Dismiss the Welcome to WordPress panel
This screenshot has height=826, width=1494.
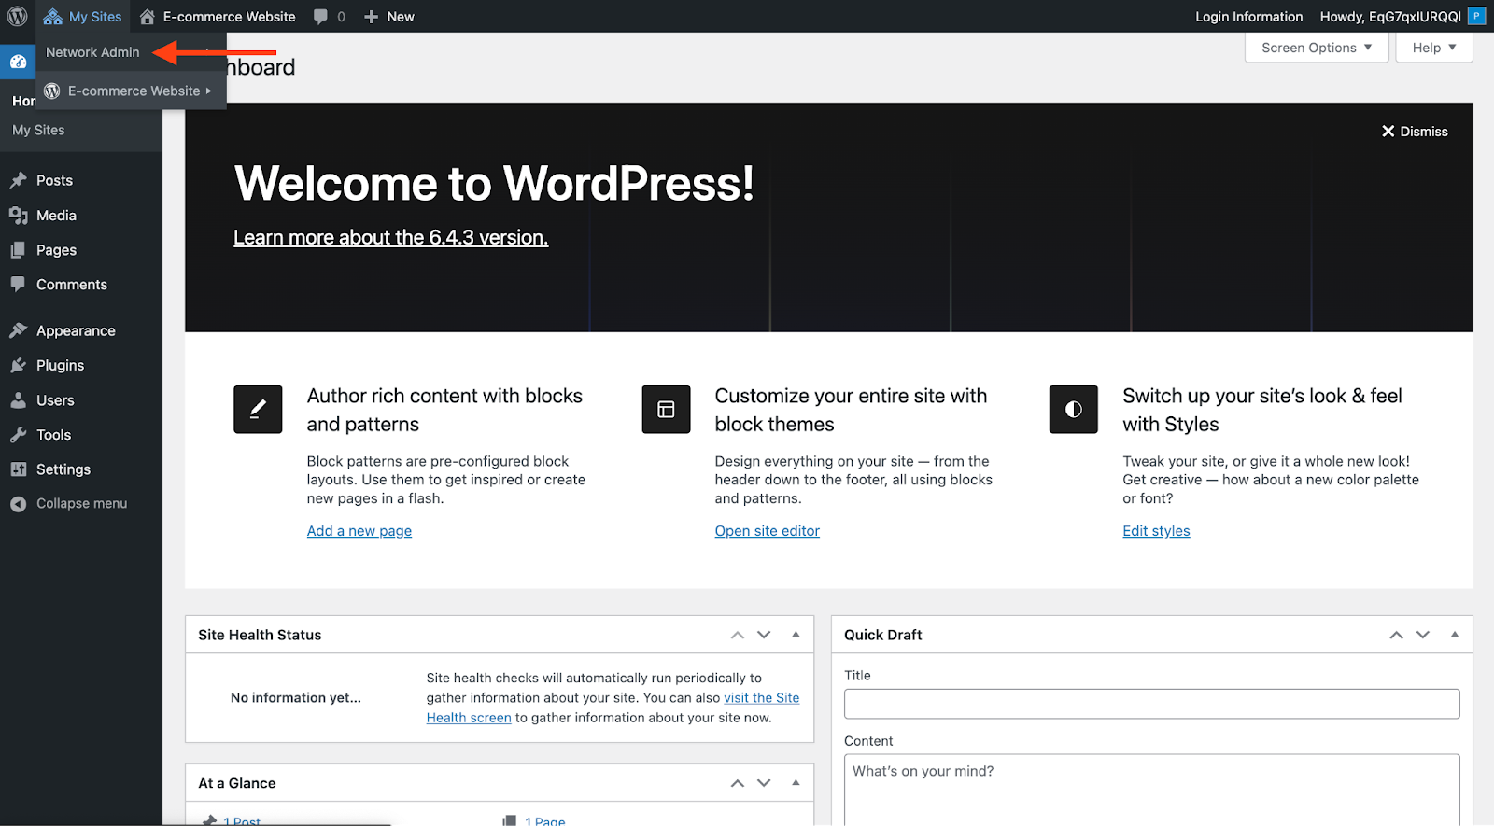(x=1415, y=132)
